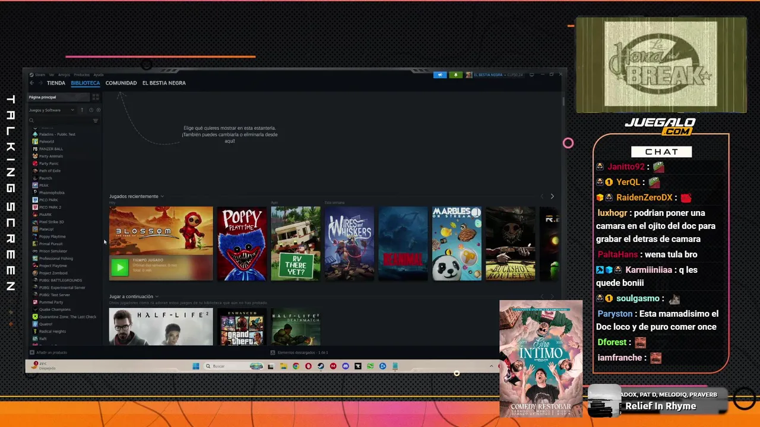Click the library vertical scrollbar

[x=563, y=102]
